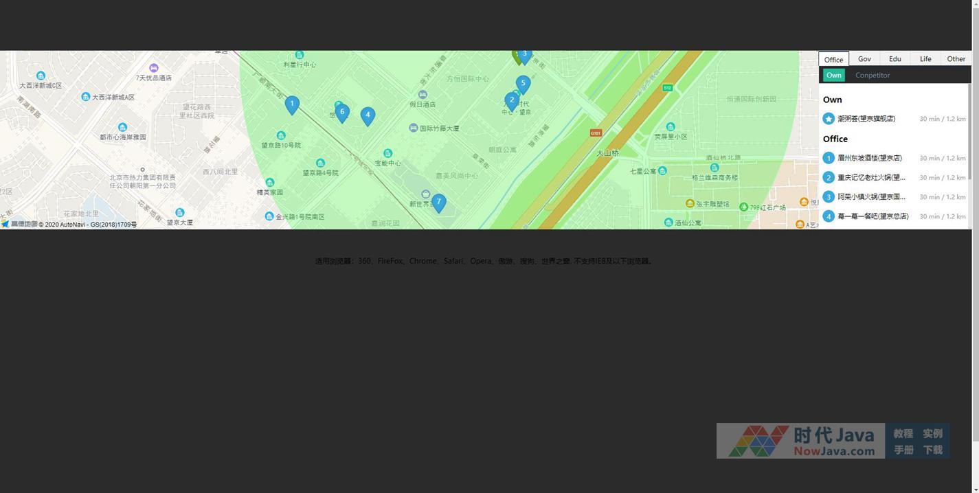Click the results list scrollbar
Image resolution: width=979 pixels, height=493 pixels.
pyautogui.click(x=969, y=130)
